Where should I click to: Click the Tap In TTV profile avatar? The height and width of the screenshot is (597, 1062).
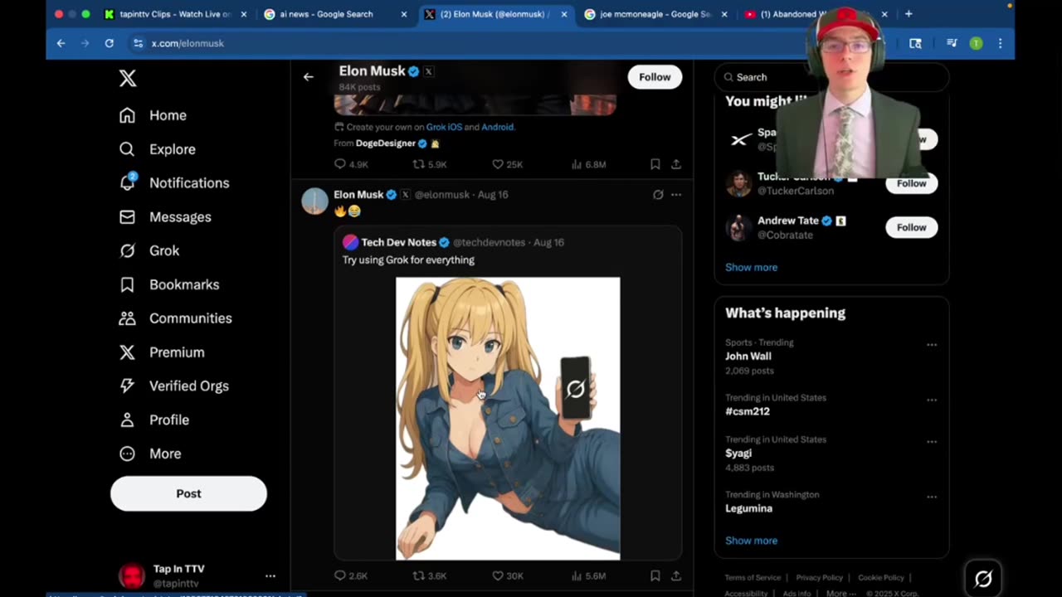pyautogui.click(x=132, y=575)
